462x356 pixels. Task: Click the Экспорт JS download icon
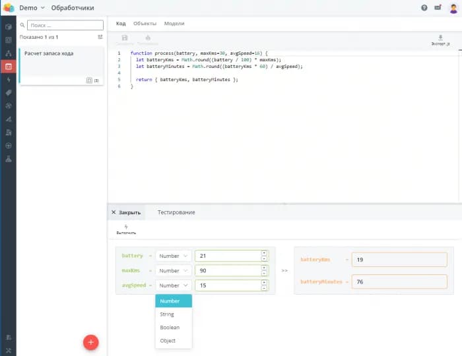click(440, 40)
